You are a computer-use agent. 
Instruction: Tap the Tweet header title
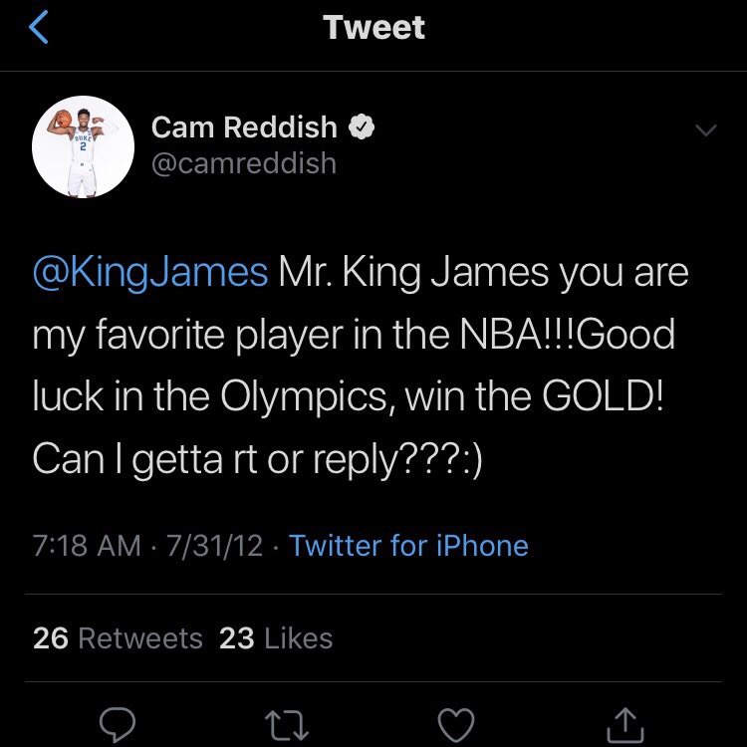(x=373, y=28)
